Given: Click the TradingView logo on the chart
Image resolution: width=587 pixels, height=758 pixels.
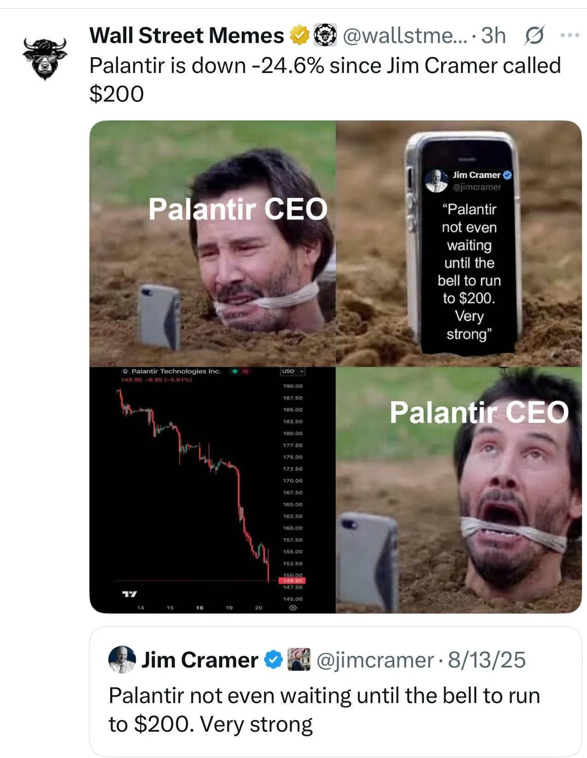Looking at the screenshot, I should click(129, 594).
